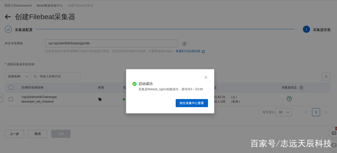Click the 采集器配置 step checkmark

[8, 29]
